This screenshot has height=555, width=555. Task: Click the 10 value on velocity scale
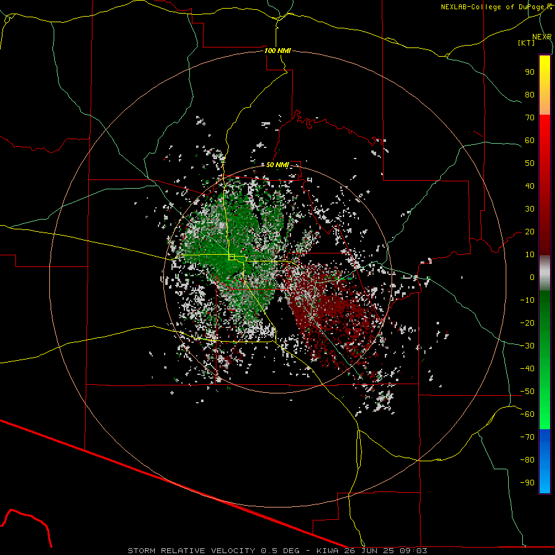(x=530, y=255)
